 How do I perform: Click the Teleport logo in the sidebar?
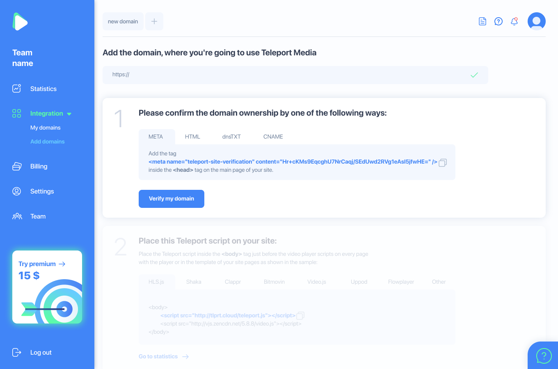pos(20,22)
